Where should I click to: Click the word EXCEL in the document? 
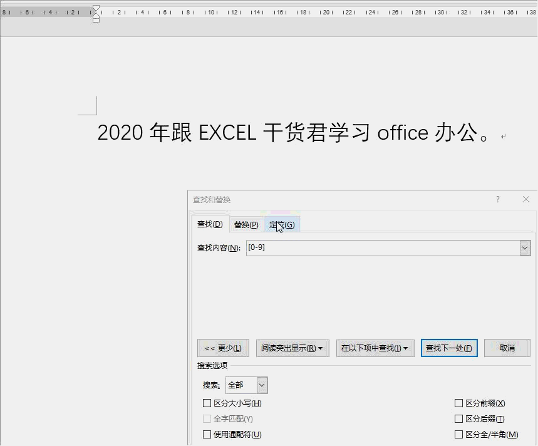point(227,132)
